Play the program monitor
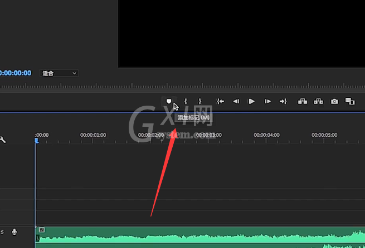 251,101
